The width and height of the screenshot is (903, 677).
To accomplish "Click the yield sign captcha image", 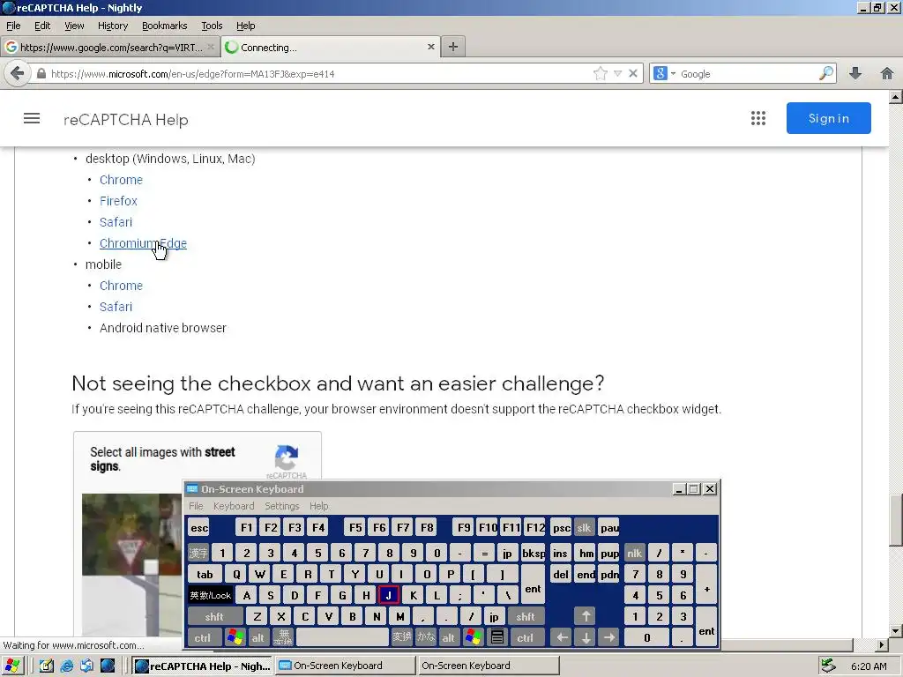I will (131, 534).
